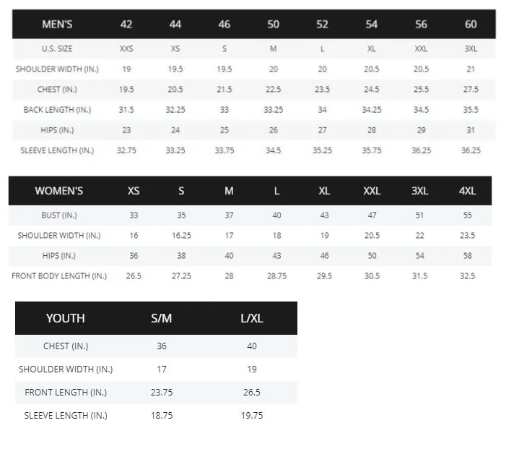This screenshot has height=449, width=506.
Task: Select men's size 50 column header
Action: (273, 25)
